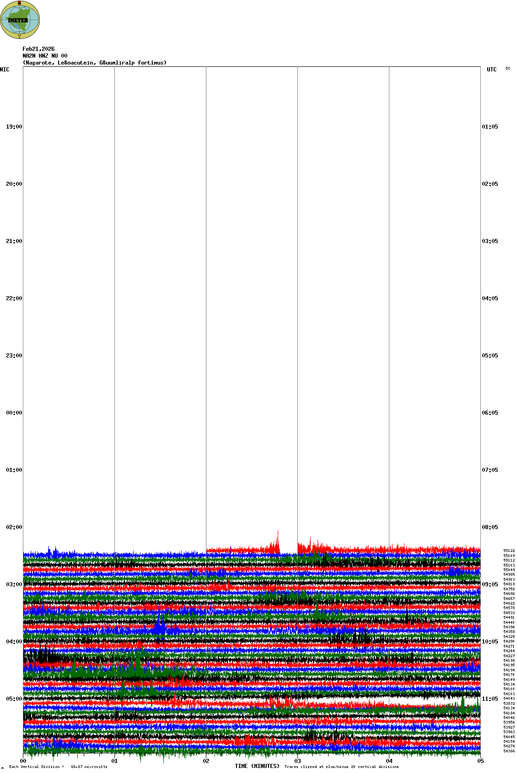The width and height of the screenshot is (517, 773).
Task: Click the small DC column header
Action: (508, 69)
